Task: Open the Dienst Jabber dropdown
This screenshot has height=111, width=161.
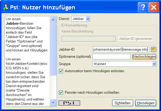Action: pyautogui.click(x=81, y=19)
